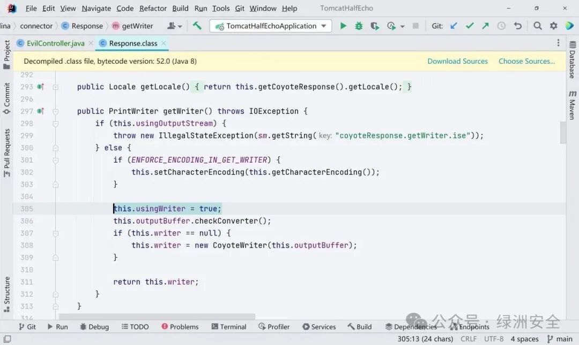Viewport: 579px width, 345px height.
Task: Run with Coverage shield icon
Action: [x=375, y=26]
